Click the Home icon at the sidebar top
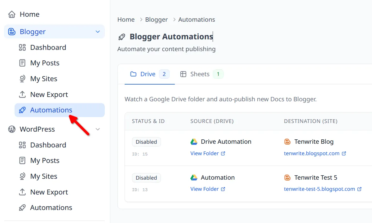The height and width of the screenshot is (223, 372). (x=11, y=14)
